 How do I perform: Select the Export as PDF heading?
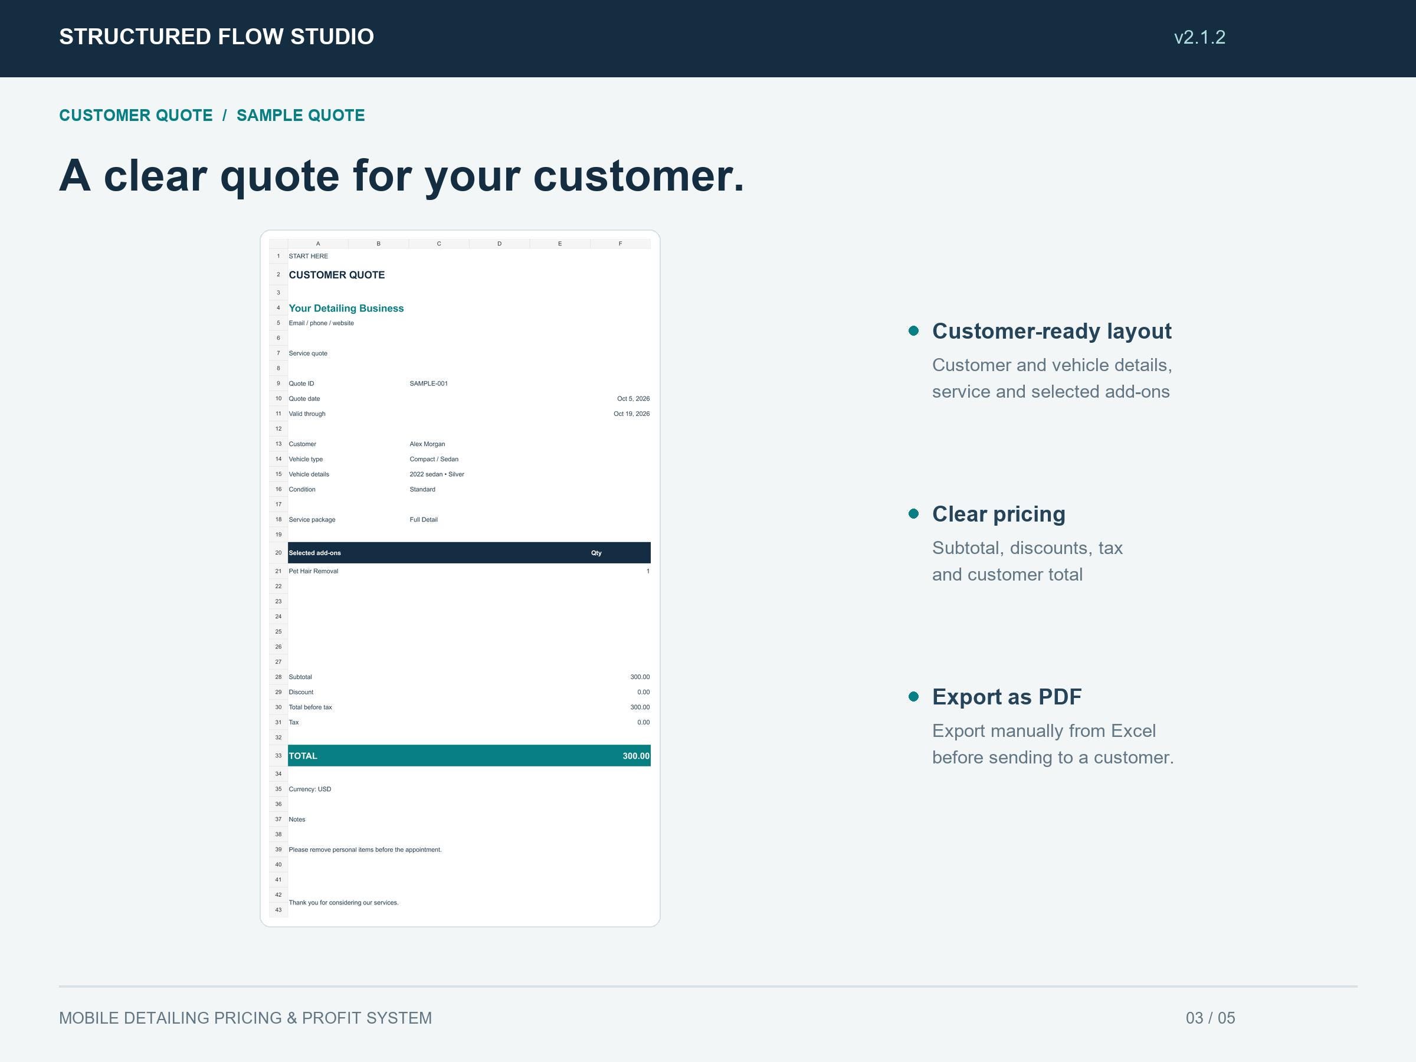tap(1007, 696)
